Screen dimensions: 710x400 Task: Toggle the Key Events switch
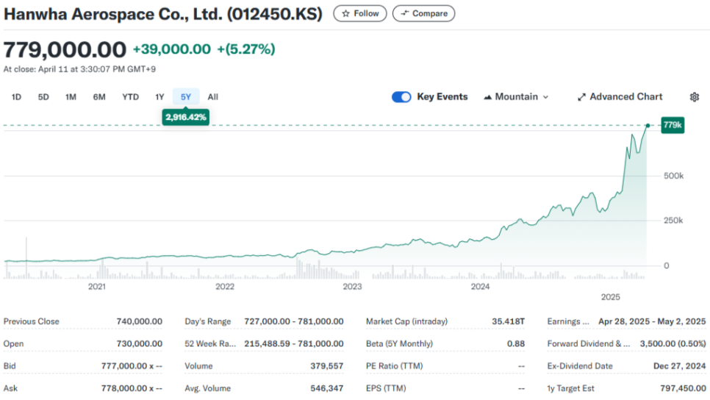point(401,97)
